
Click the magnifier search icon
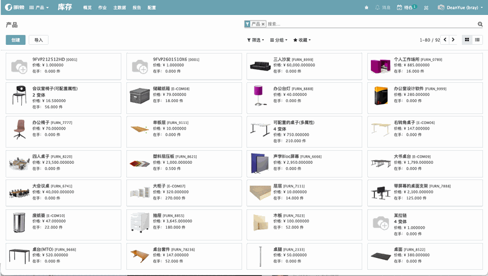click(x=480, y=24)
